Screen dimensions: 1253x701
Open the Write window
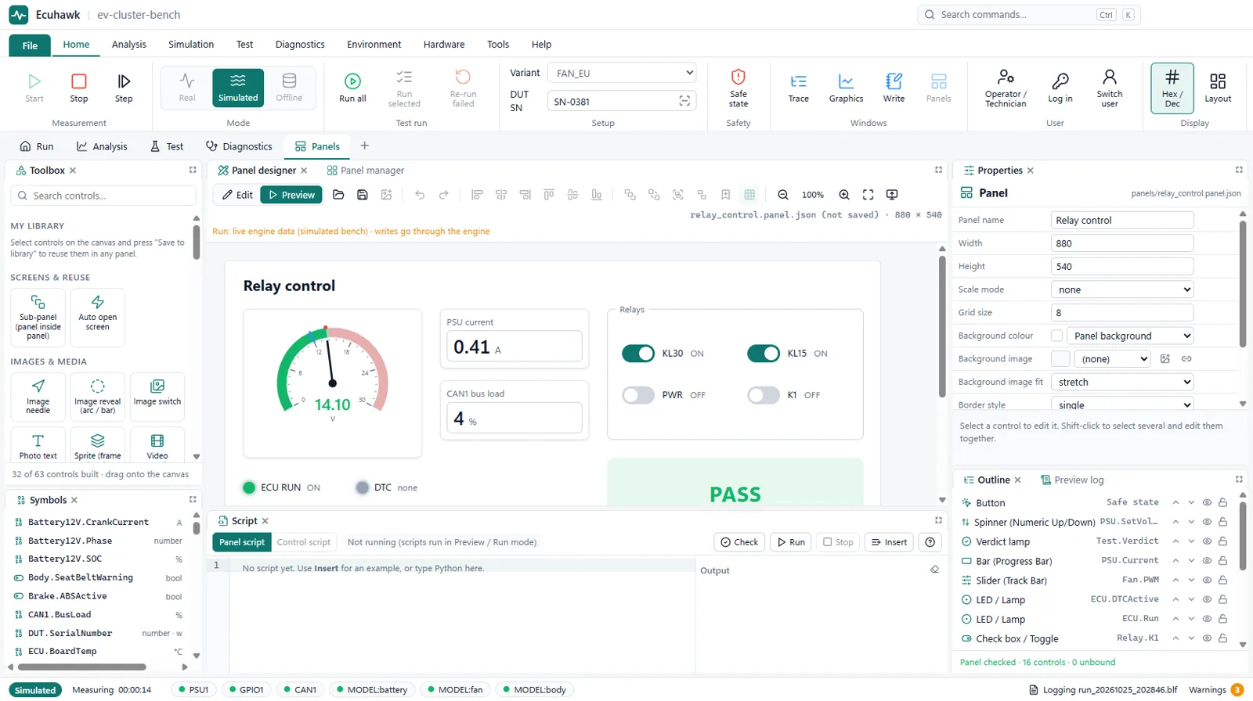point(894,88)
